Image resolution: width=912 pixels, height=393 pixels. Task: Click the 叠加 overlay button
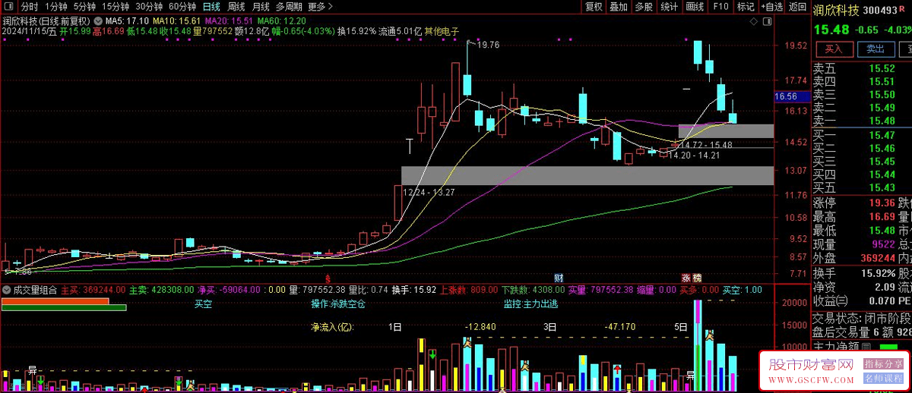[x=619, y=7]
